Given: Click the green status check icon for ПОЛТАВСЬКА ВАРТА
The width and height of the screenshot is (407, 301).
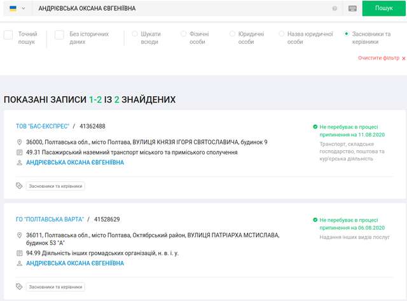Looking at the screenshot, I should click(x=315, y=220).
